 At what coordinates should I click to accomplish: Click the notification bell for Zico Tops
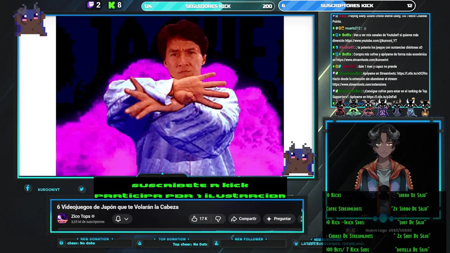(118, 219)
